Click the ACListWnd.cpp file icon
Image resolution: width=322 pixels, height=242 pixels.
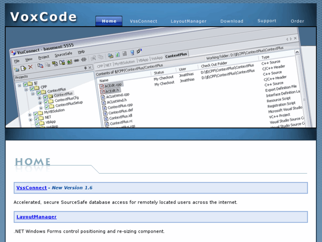[103, 97]
